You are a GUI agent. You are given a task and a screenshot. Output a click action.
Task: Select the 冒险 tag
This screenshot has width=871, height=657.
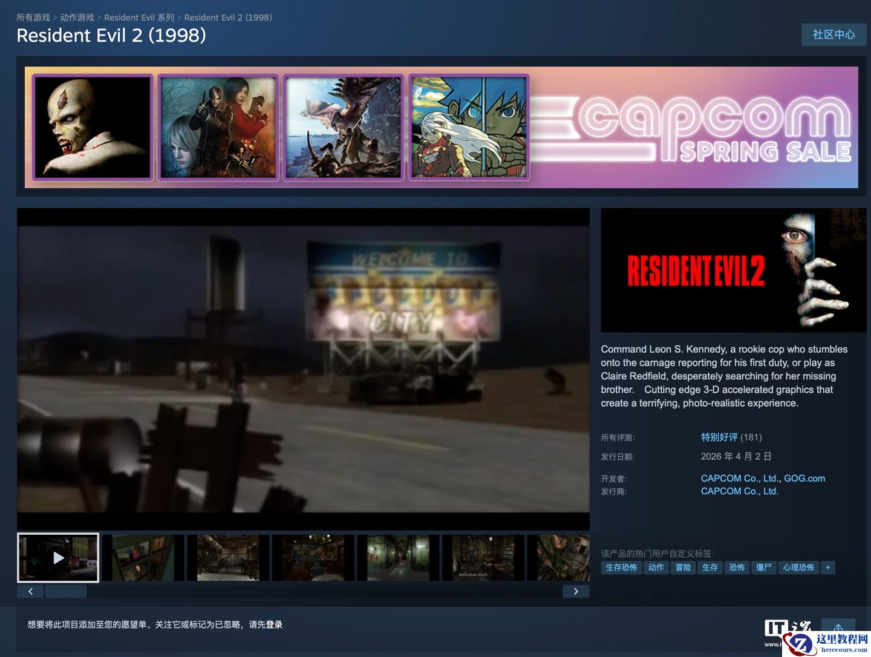(x=683, y=567)
